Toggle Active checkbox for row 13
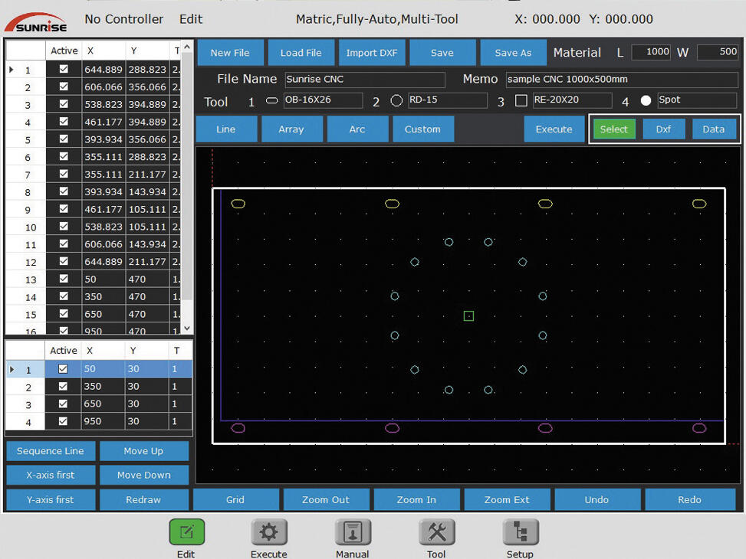 tap(64, 279)
